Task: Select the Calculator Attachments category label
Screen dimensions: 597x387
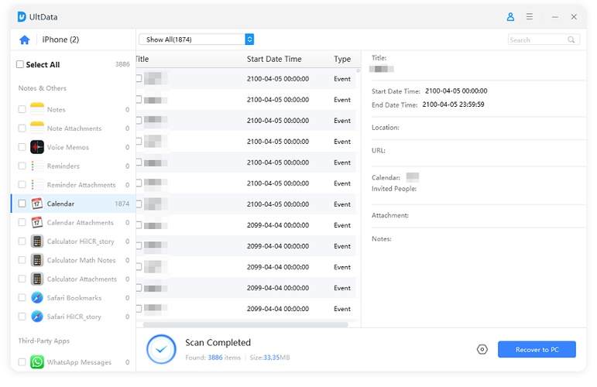Action: [x=82, y=279]
